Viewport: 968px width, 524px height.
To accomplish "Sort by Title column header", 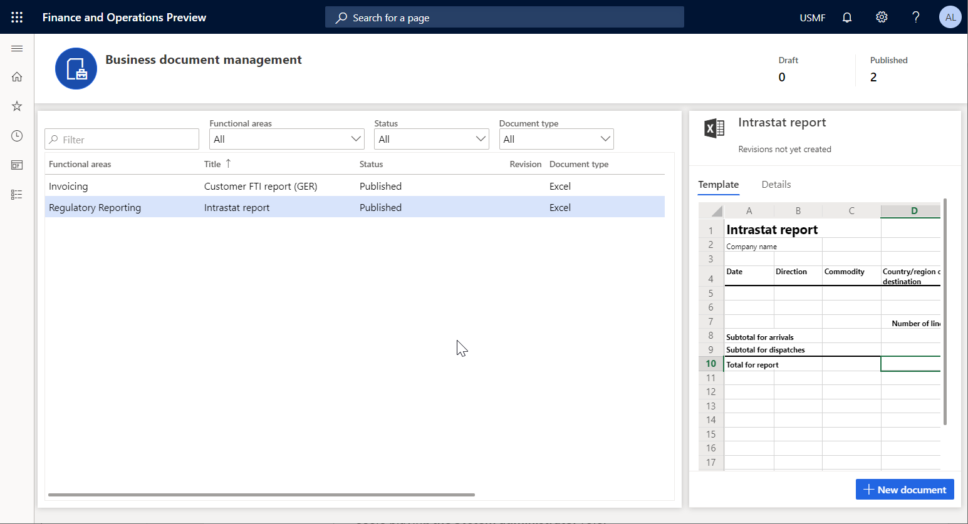I will [212, 164].
